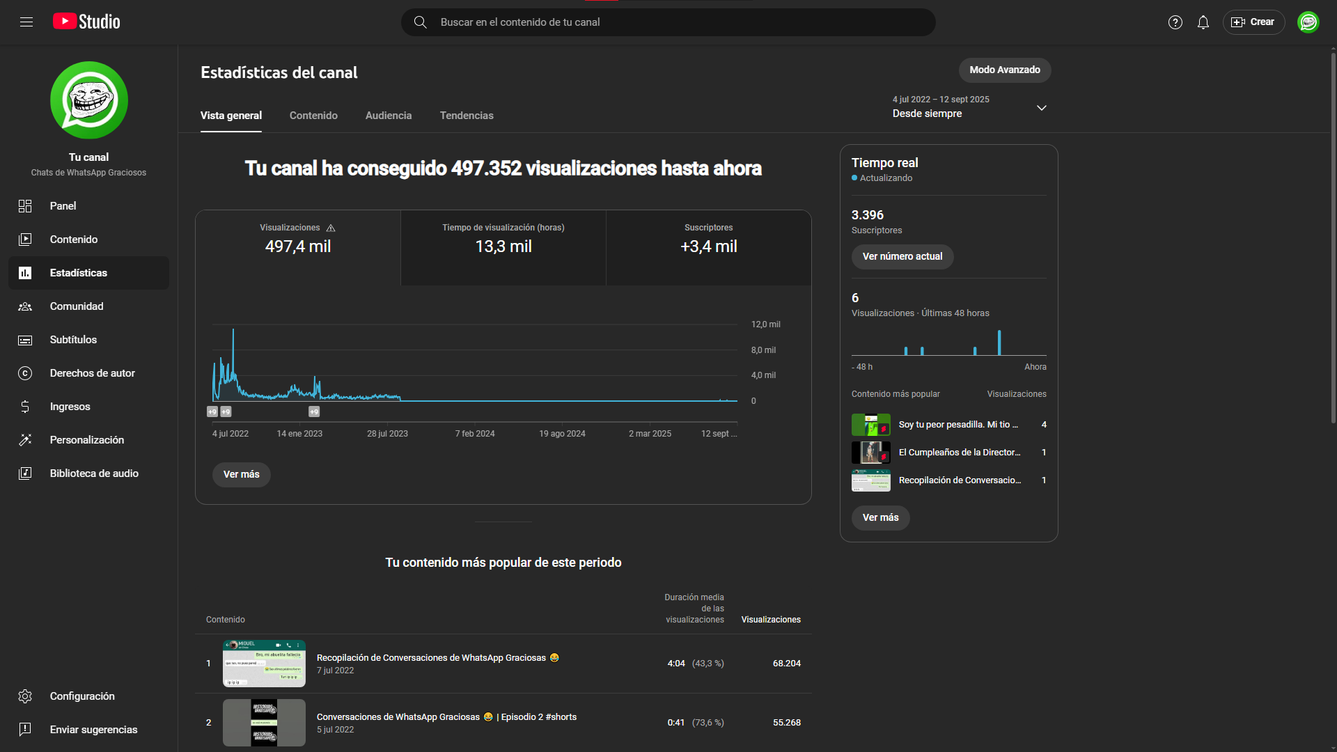
Task: Click the Duración media de las visualizaciones header
Action: click(694, 609)
